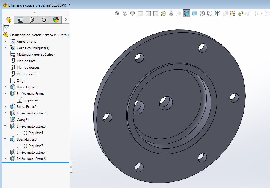This screenshot has width=270, height=188.
Task: Select Esquisse2 sketch in tree
Action: [x=31, y=100]
